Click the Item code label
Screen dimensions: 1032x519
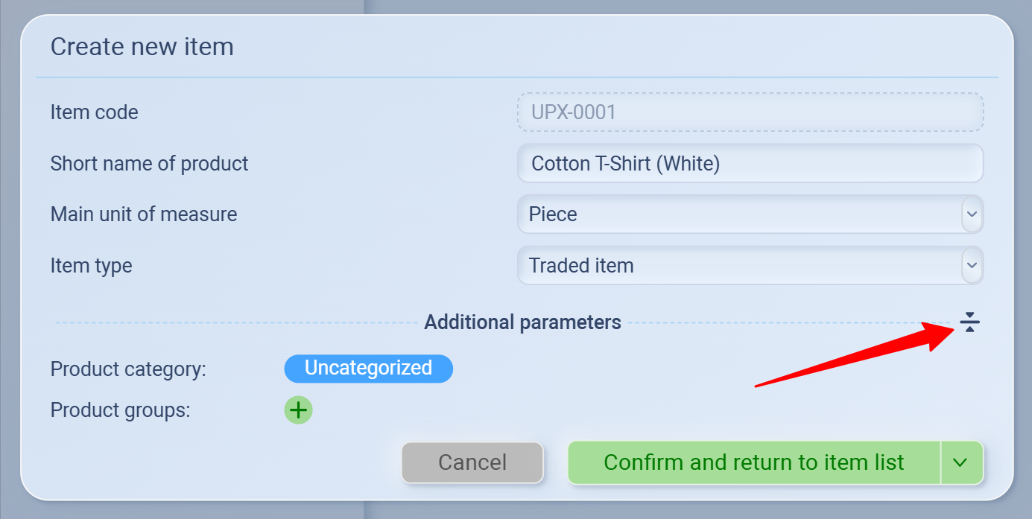click(95, 112)
